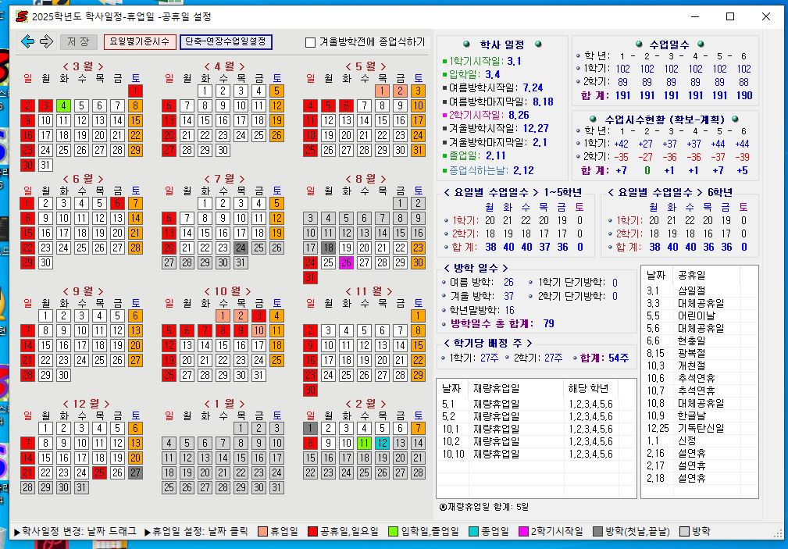788x549 pixels.
Task: Select 여름방학시작일: 7.24 entry
Action: click(x=493, y=88)
